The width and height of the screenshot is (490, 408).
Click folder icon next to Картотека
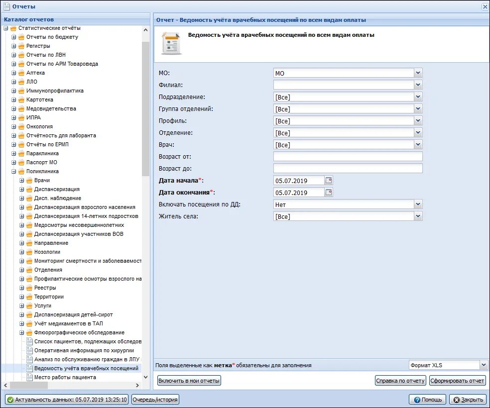point(21,100)
